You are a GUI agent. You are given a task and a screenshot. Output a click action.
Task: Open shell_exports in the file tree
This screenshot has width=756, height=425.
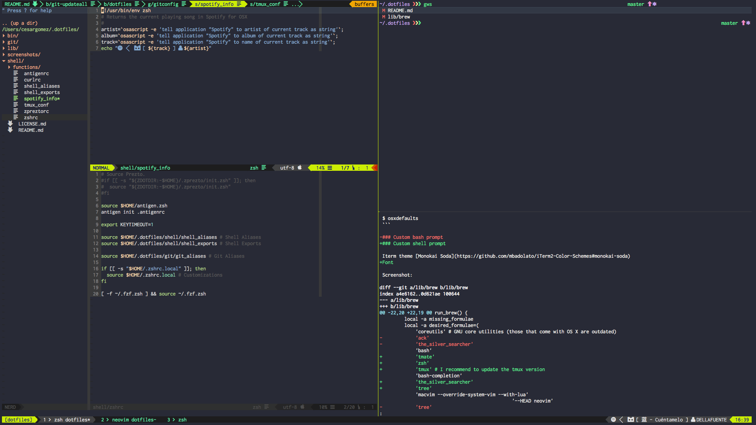pos(42,92)
